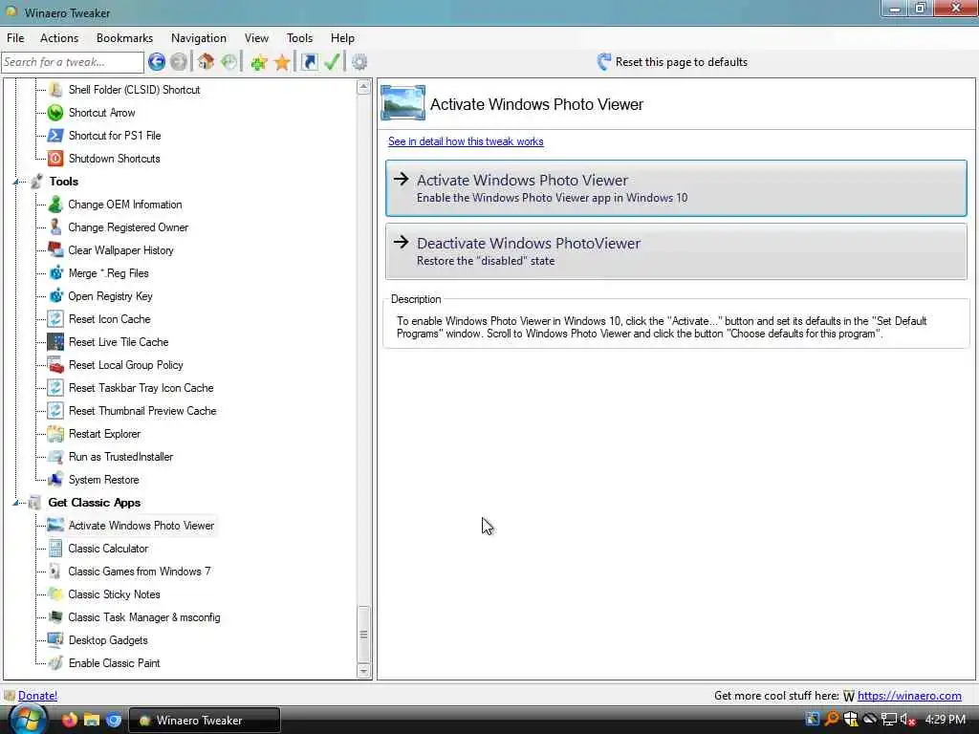
Task: Open the View menu
Action: coord(256,38)
